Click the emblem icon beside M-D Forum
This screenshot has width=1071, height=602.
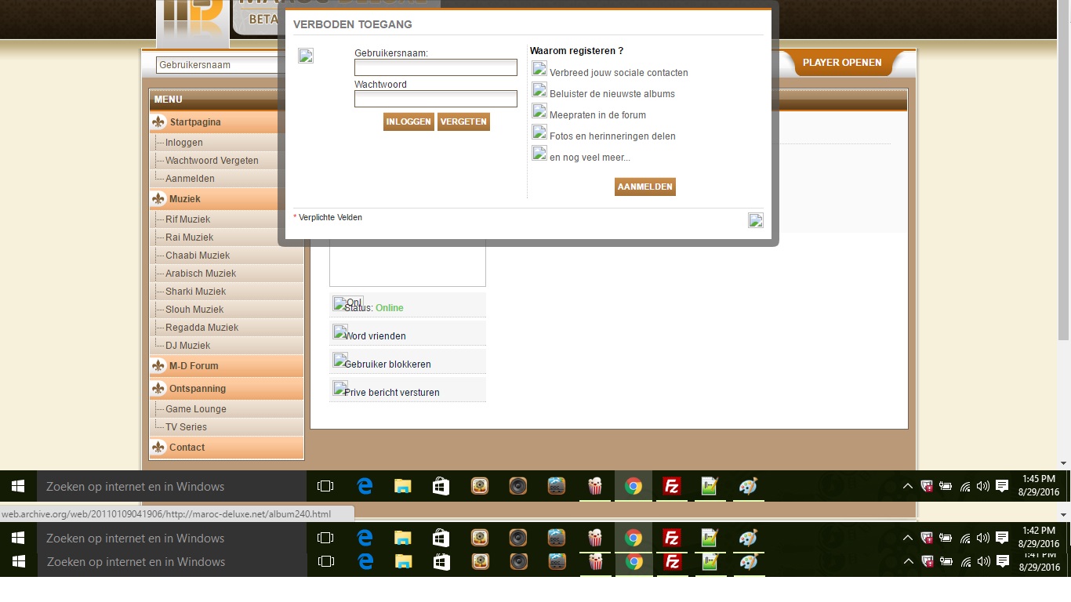(159, 366)
